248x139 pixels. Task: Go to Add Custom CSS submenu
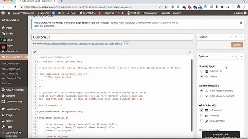[11, 69]
